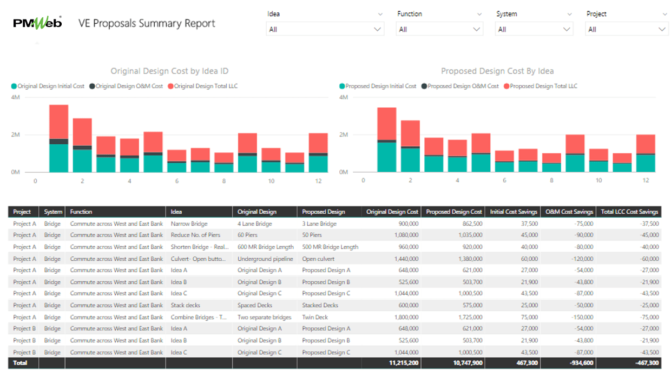This screenshot has width=671, height=385.
Task: Open the System filter "All" dropdown
Action: point(567,29)
